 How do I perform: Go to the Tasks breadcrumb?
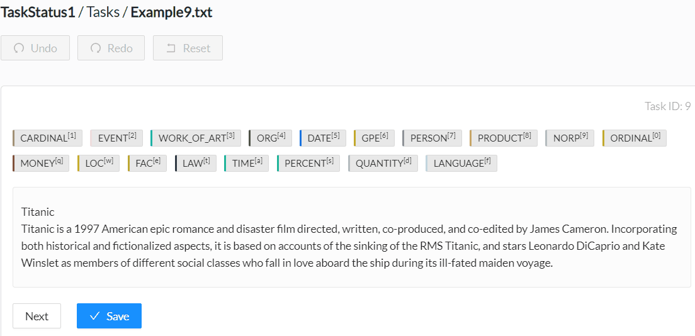pyautogui.click(x=103, y=13)
